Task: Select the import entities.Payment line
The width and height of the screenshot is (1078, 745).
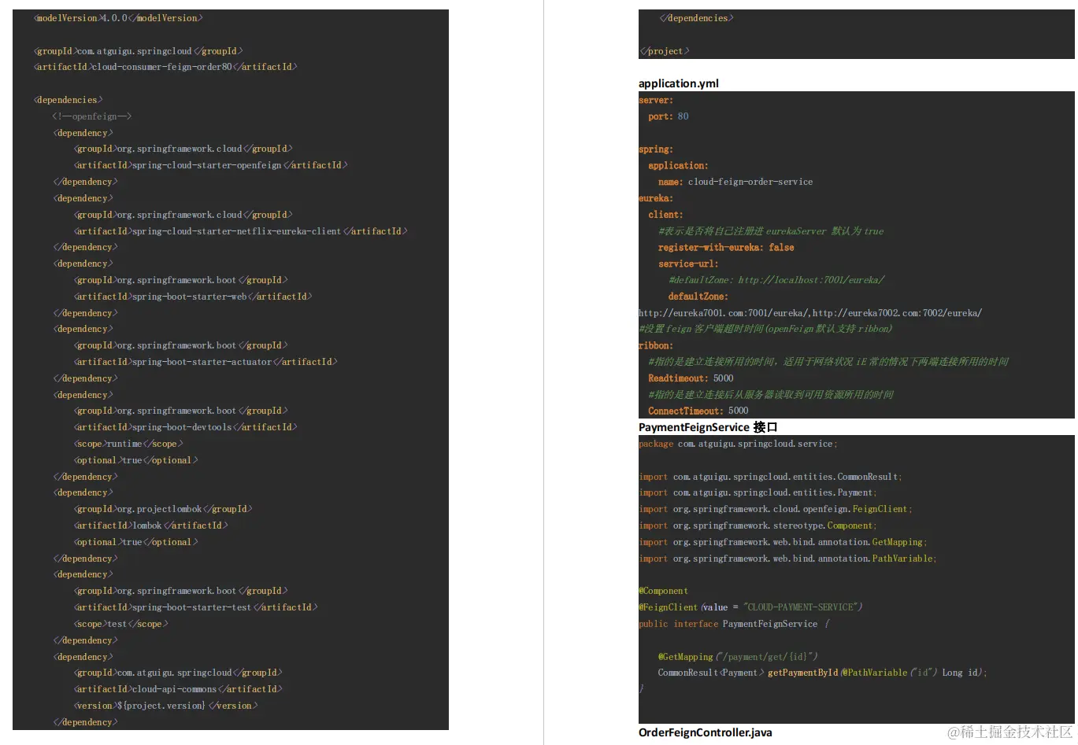Action: click(x=758, y=492)
